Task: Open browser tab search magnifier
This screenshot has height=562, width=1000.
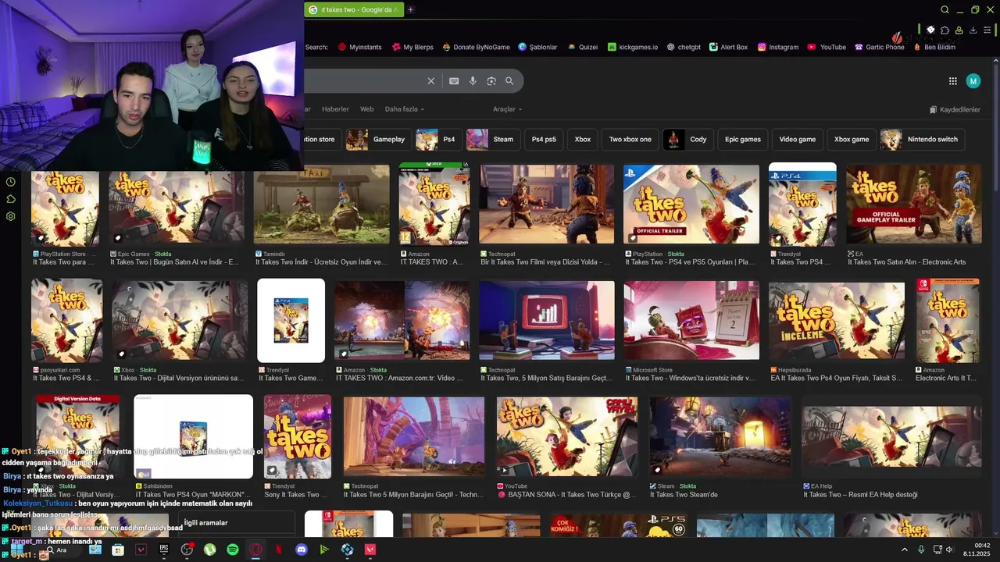Action: [x=945, y=10]
